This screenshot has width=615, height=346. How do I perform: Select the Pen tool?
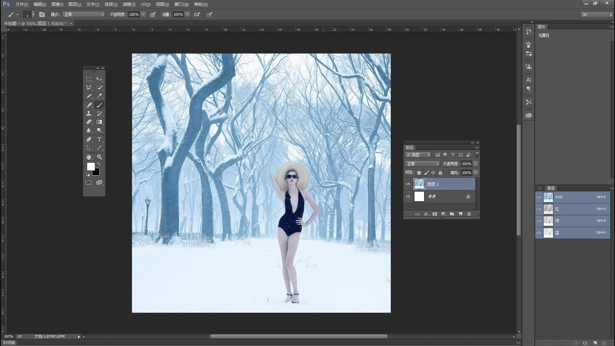pyautogui.click(x=89, y=139)
